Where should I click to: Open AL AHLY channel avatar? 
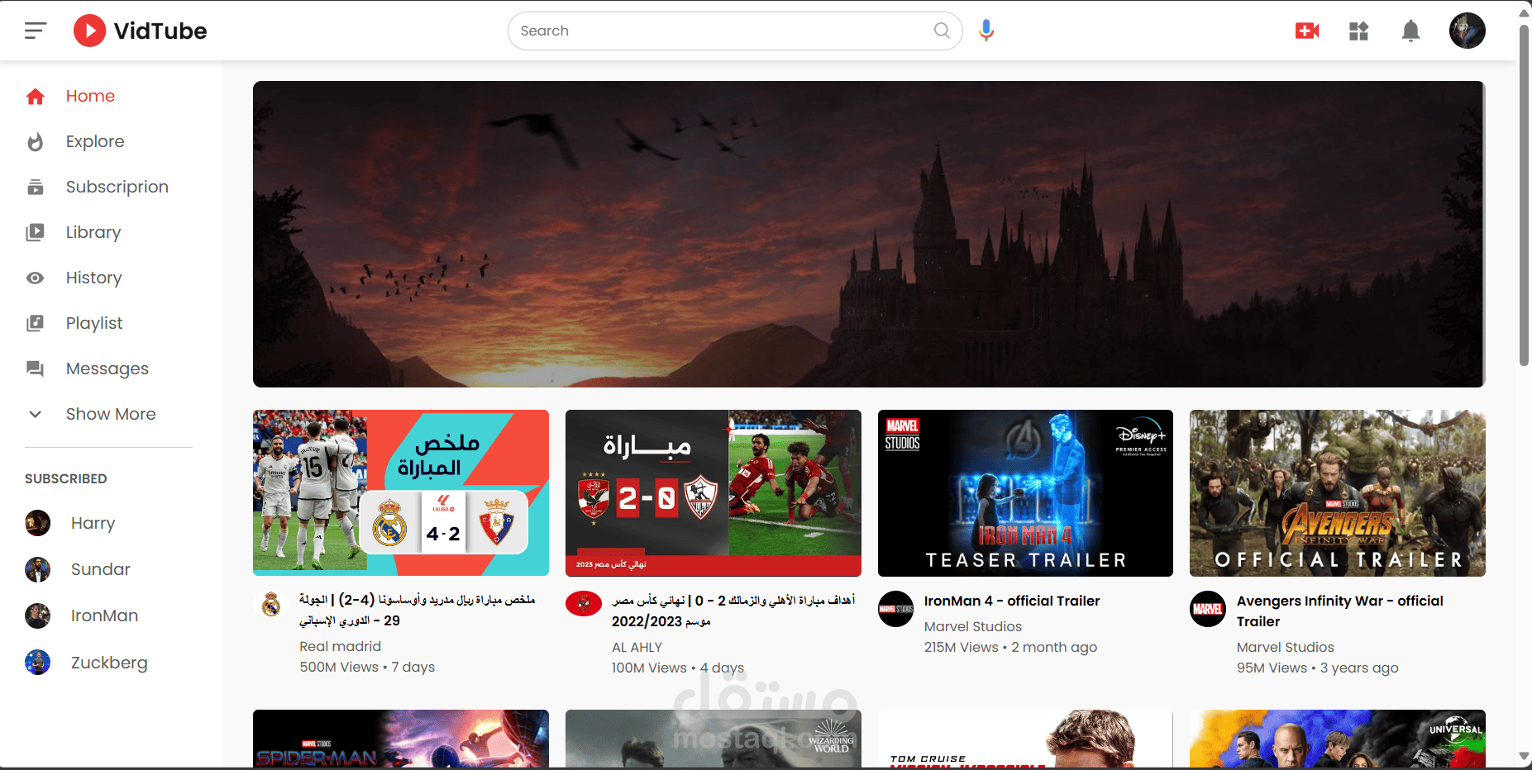point(584,604)
